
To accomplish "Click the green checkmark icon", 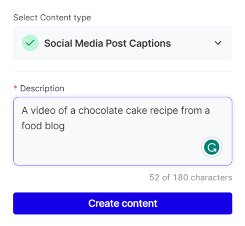I will 30,43.
